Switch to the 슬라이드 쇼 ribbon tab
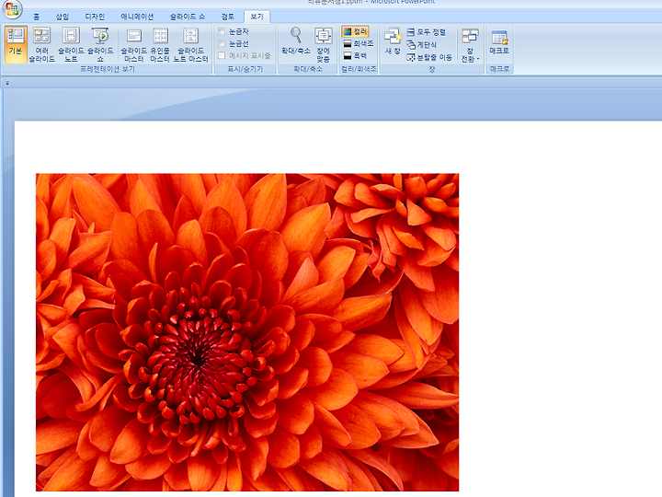662x497 pixels. point(187,17)
